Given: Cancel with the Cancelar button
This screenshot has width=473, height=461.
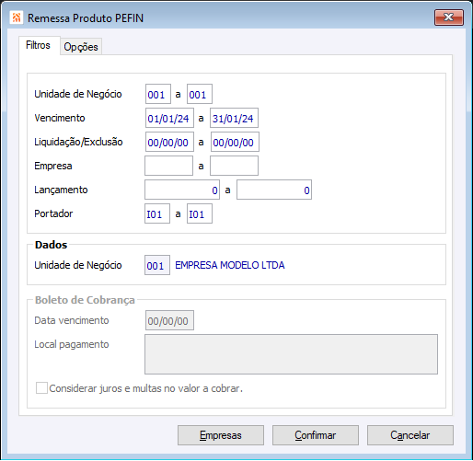Looking at the screenshot, I should tap(410, 435).
